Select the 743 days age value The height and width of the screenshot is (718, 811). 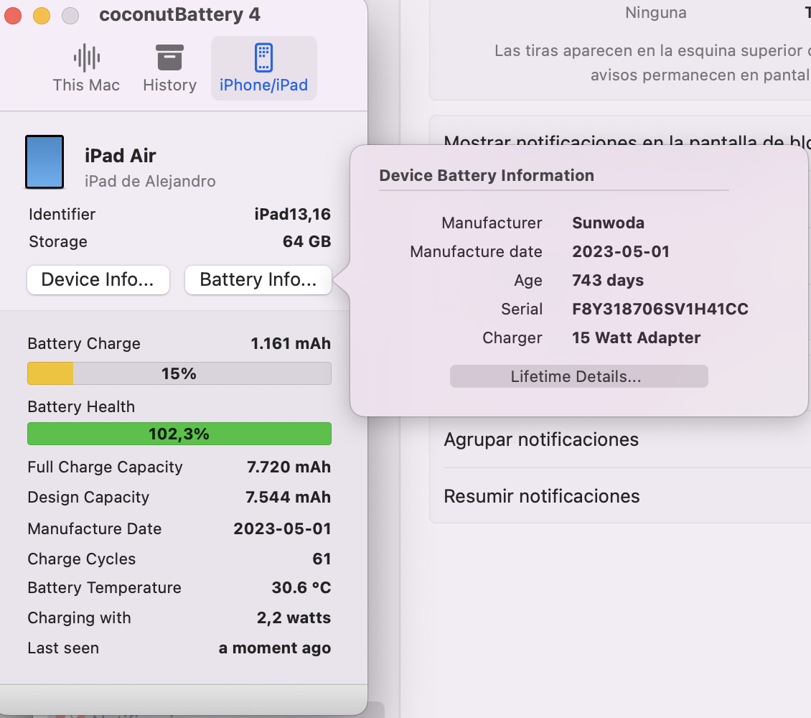[608, 280]
